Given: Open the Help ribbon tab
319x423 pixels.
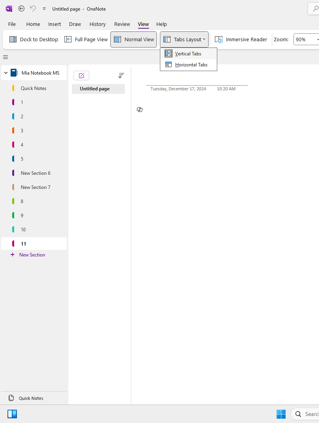Looking at the screenshot, I should pyautogui.click(x=161, y=24).
